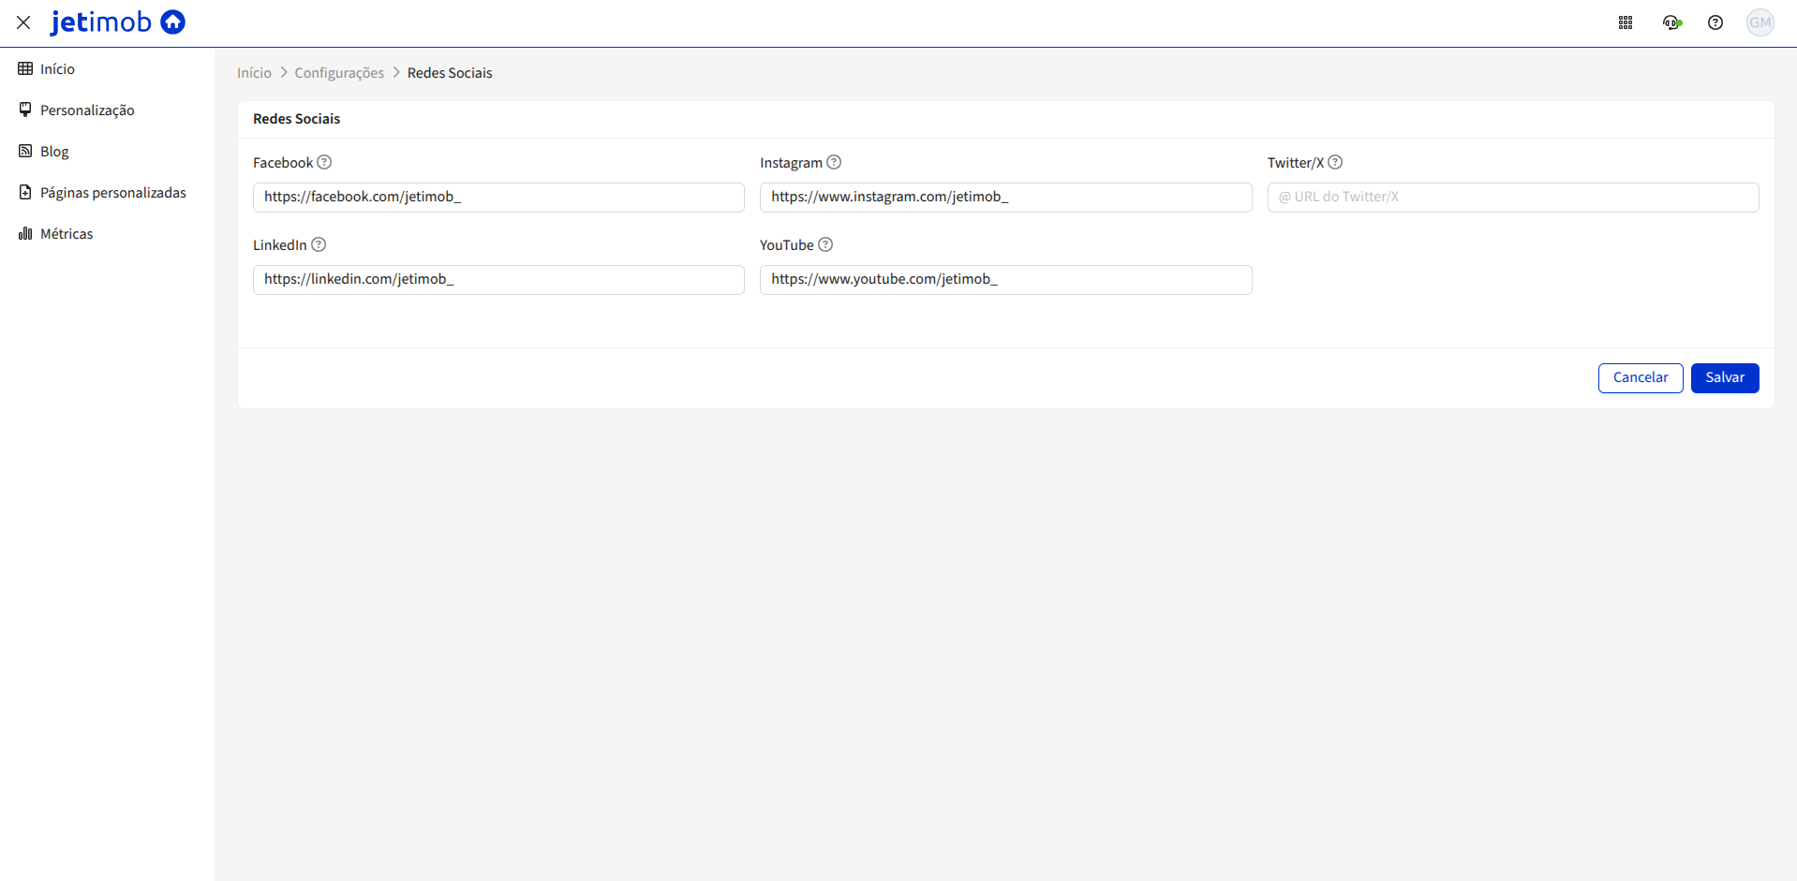Viewport: 1797px width, 881px height.
Task: Open the apps grid icon
Action: 1626,22
